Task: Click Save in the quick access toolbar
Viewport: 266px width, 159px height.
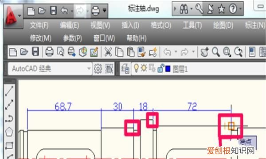Action: point(53,11)
